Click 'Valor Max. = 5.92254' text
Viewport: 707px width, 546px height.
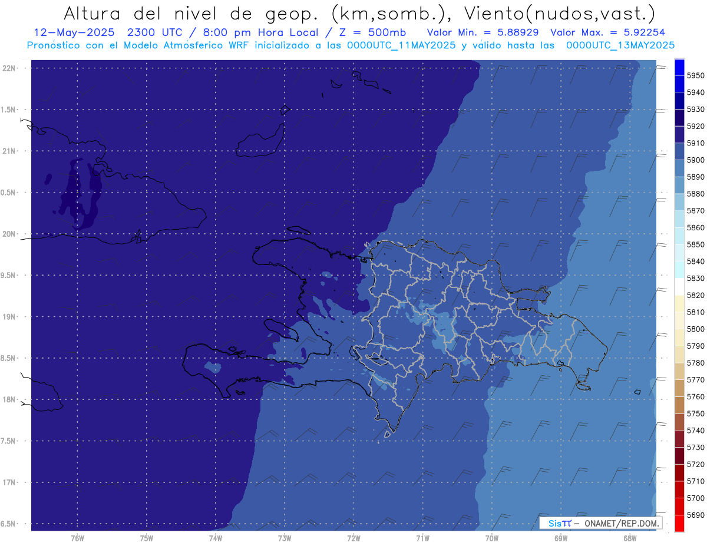(607, 32)
